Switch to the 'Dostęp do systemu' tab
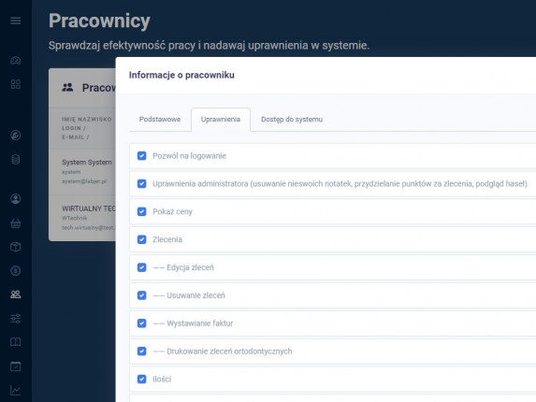 coord(292,120)
